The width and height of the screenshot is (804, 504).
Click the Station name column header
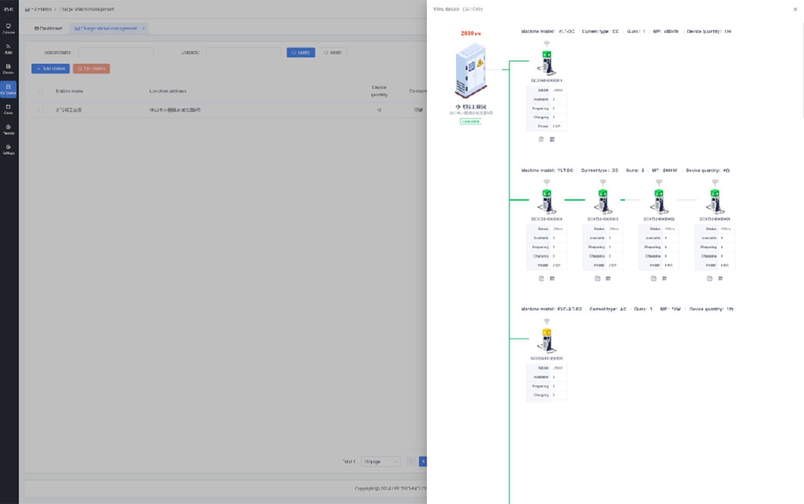click(x=69, y=91)
